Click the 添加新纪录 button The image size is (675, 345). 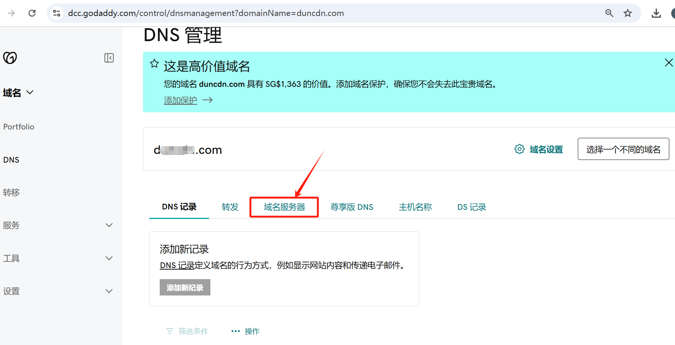click(x=185, y=287)
